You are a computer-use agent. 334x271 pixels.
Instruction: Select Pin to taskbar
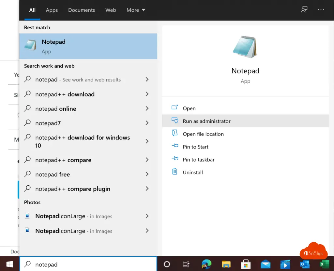click(245, 159)
